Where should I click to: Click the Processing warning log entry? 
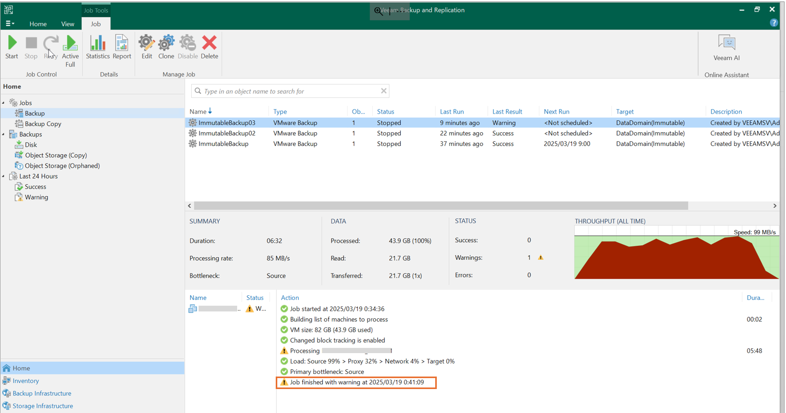pyautogui.click(x=336, y=351)
